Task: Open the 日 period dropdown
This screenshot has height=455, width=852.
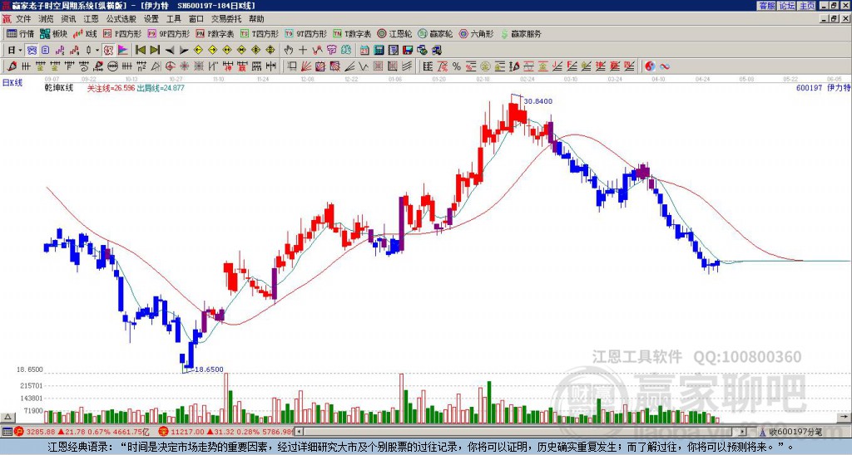Action: click(x=14, y=51)
